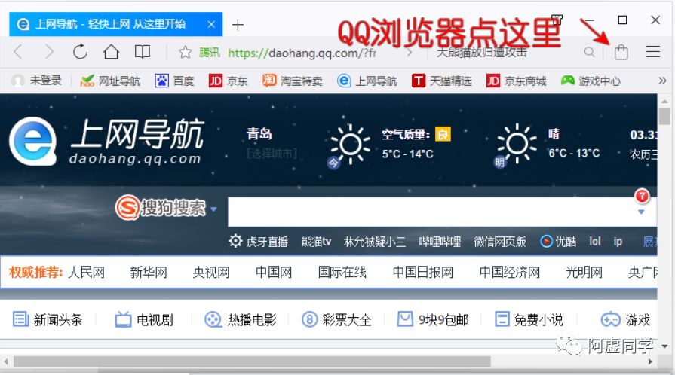Viewport: 675px width, 375px height.
Task: Open the 彩票大全 category
Action: 336,319
